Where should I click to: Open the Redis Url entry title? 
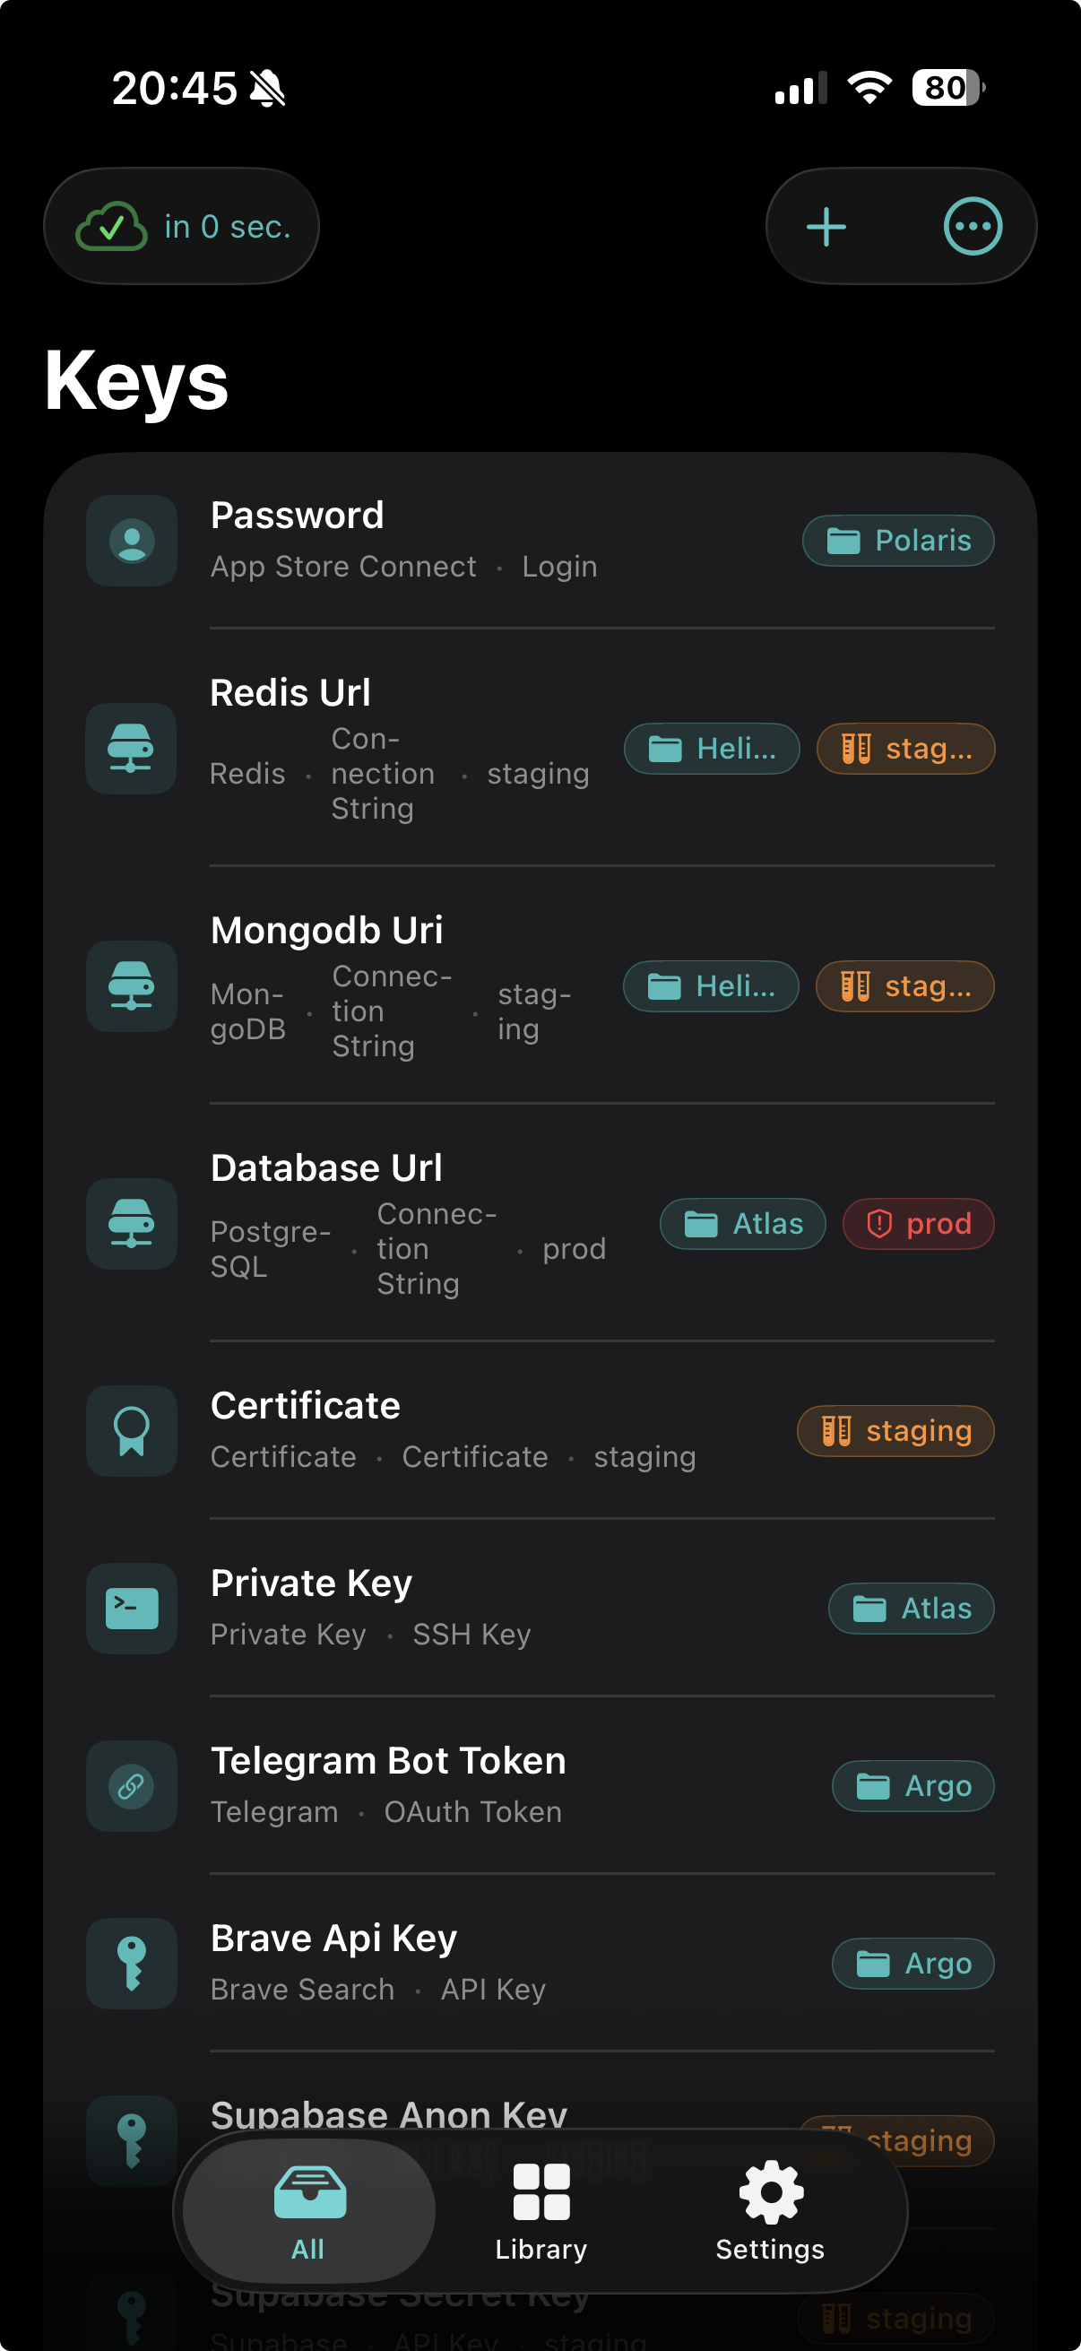(x=290, y=693)
